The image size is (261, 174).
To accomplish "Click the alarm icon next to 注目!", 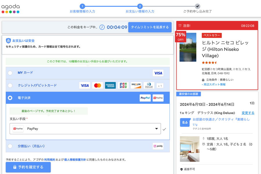I will pos(180,26).
